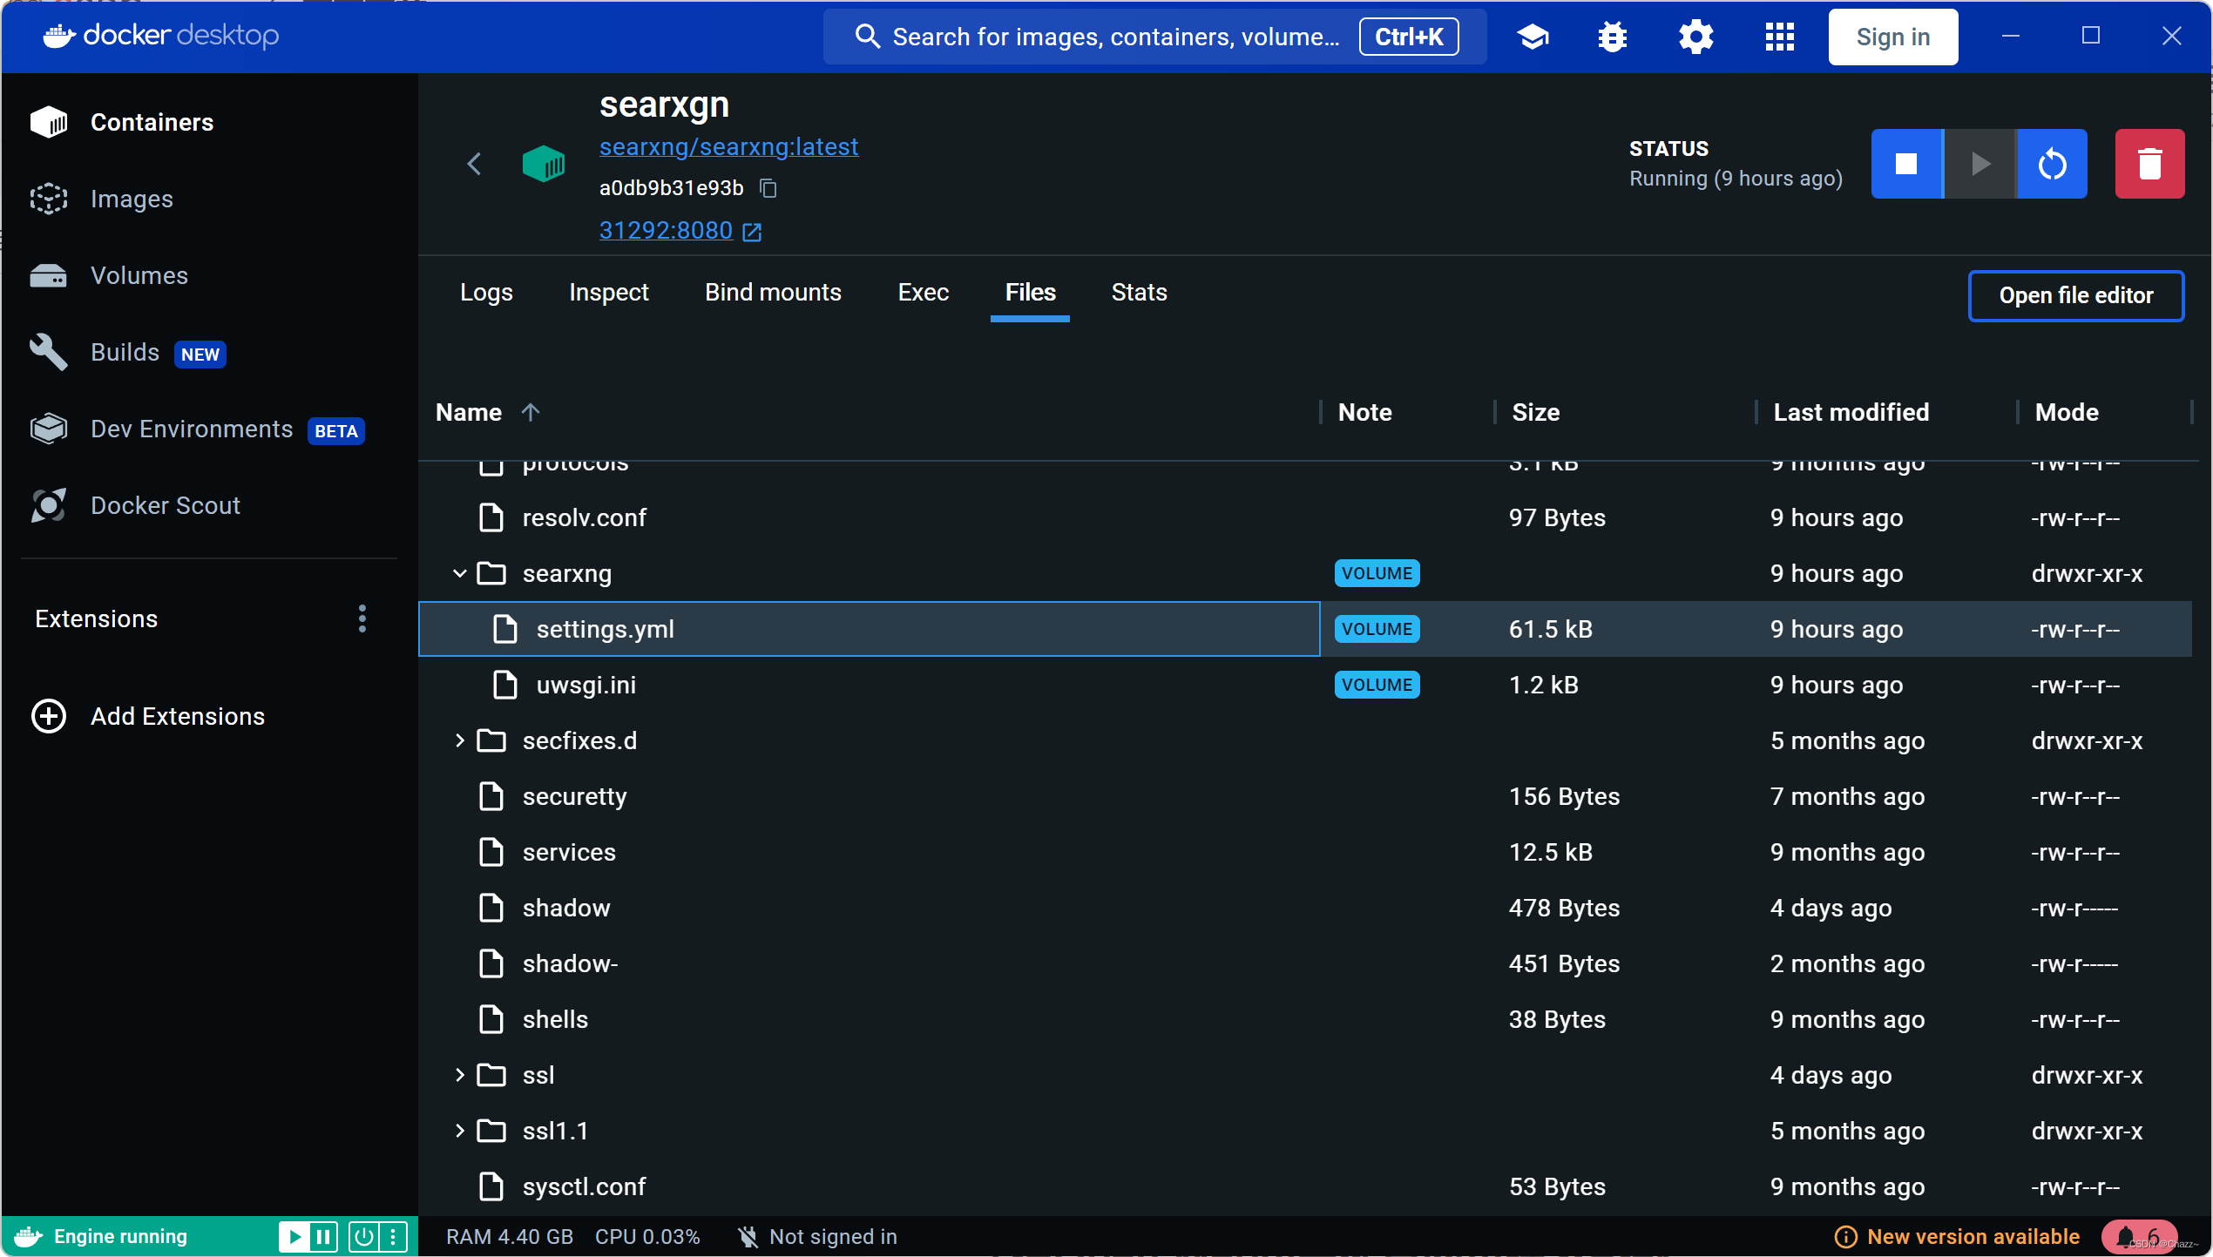Switch to the Logs tab
2213x1257 pixels.
pos(486,293)
